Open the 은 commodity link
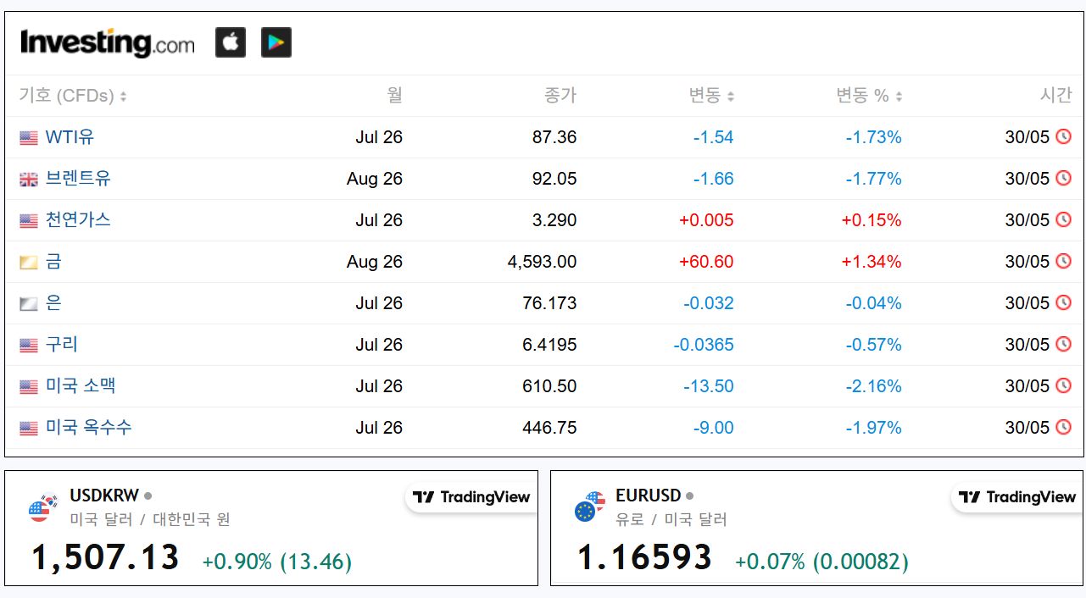Screen dimensions: 1086x598 [x=53, y=302]
